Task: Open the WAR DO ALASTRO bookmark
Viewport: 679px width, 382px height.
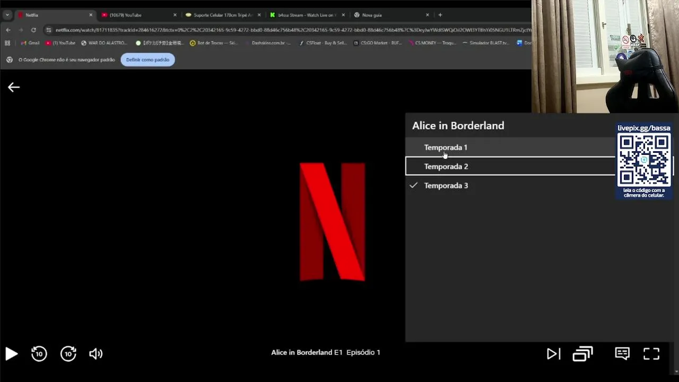Action: (104, 43)
